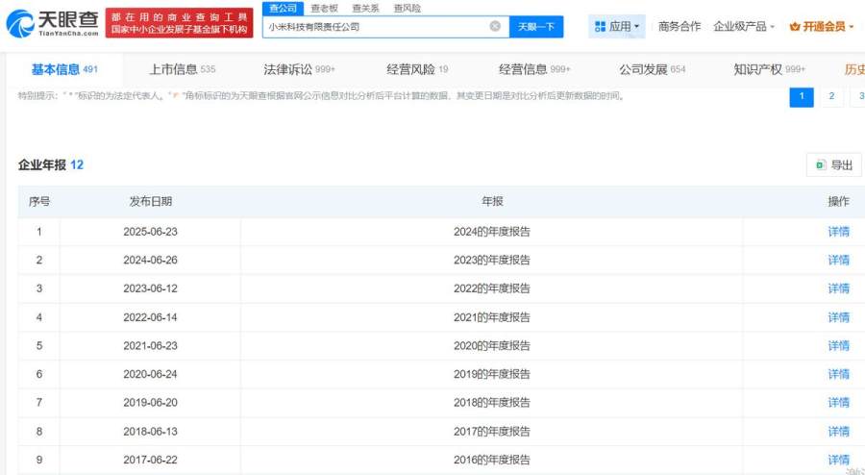The image size is (865, 475).
Task: Click the company name search input field
Action: [375, 27]
